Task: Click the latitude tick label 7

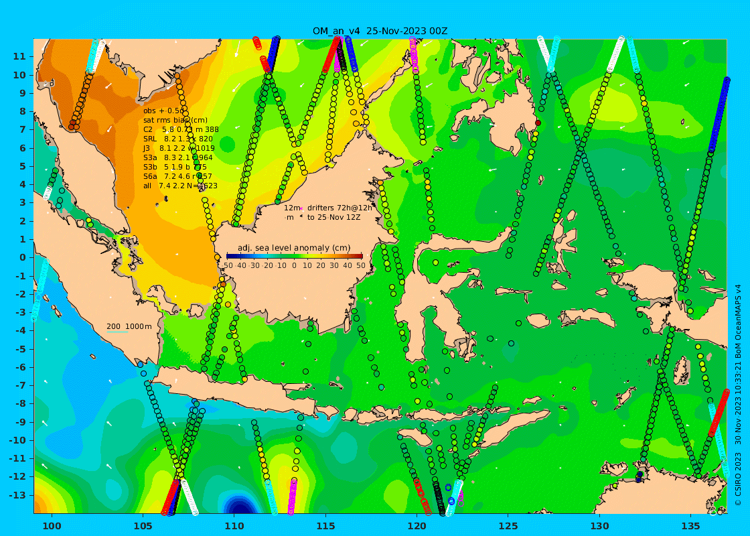Action: (x=23, y=130)
